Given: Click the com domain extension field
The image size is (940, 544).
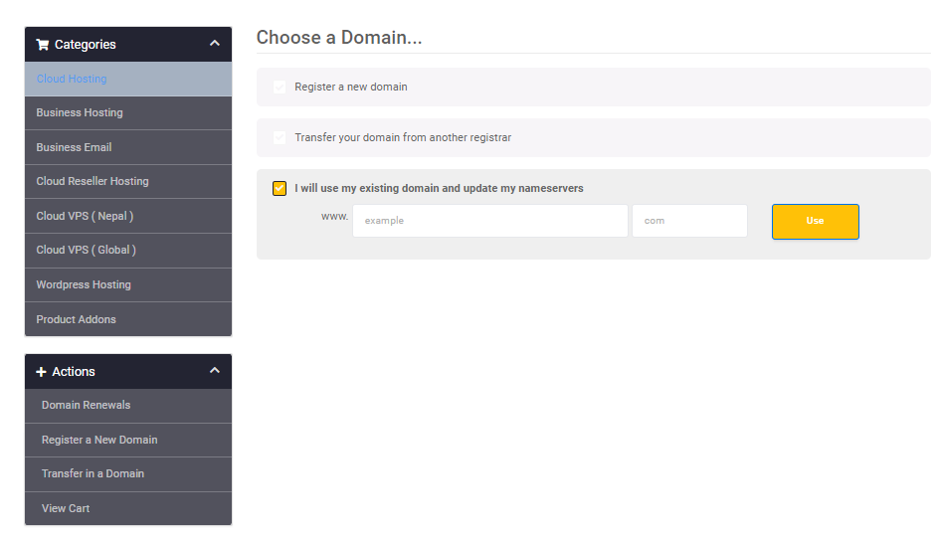Looking at the screenshot, I should pos(689,221).
